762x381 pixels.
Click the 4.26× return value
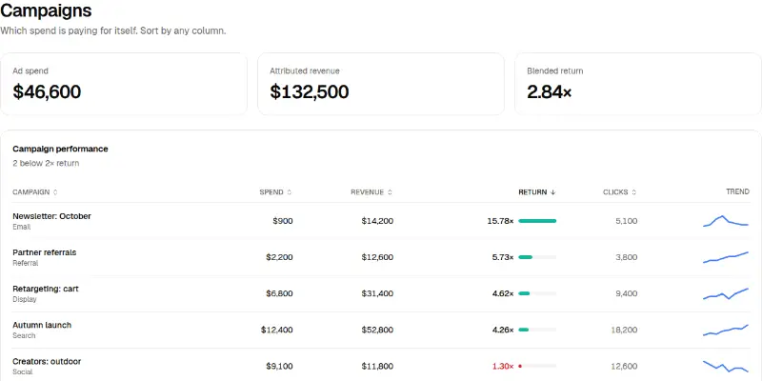tap(503, 330)
